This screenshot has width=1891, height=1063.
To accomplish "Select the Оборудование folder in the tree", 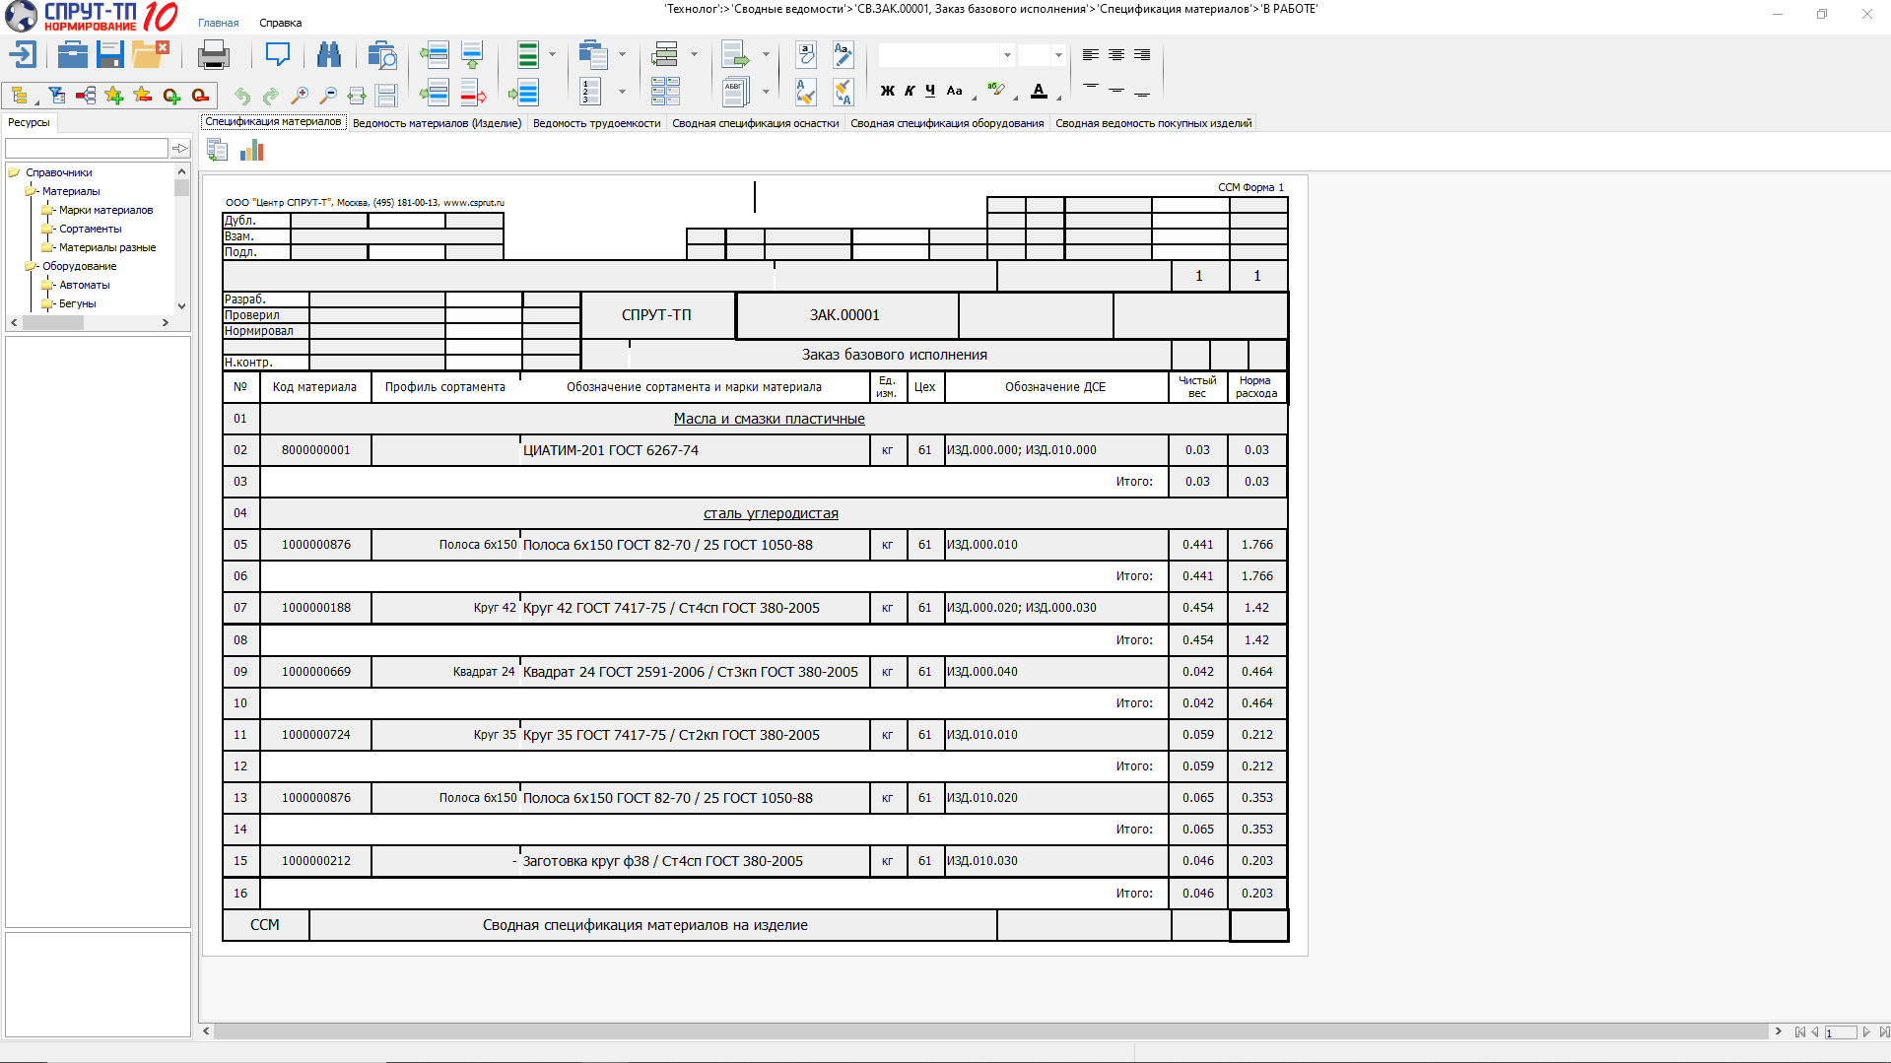I will [79, 266].
